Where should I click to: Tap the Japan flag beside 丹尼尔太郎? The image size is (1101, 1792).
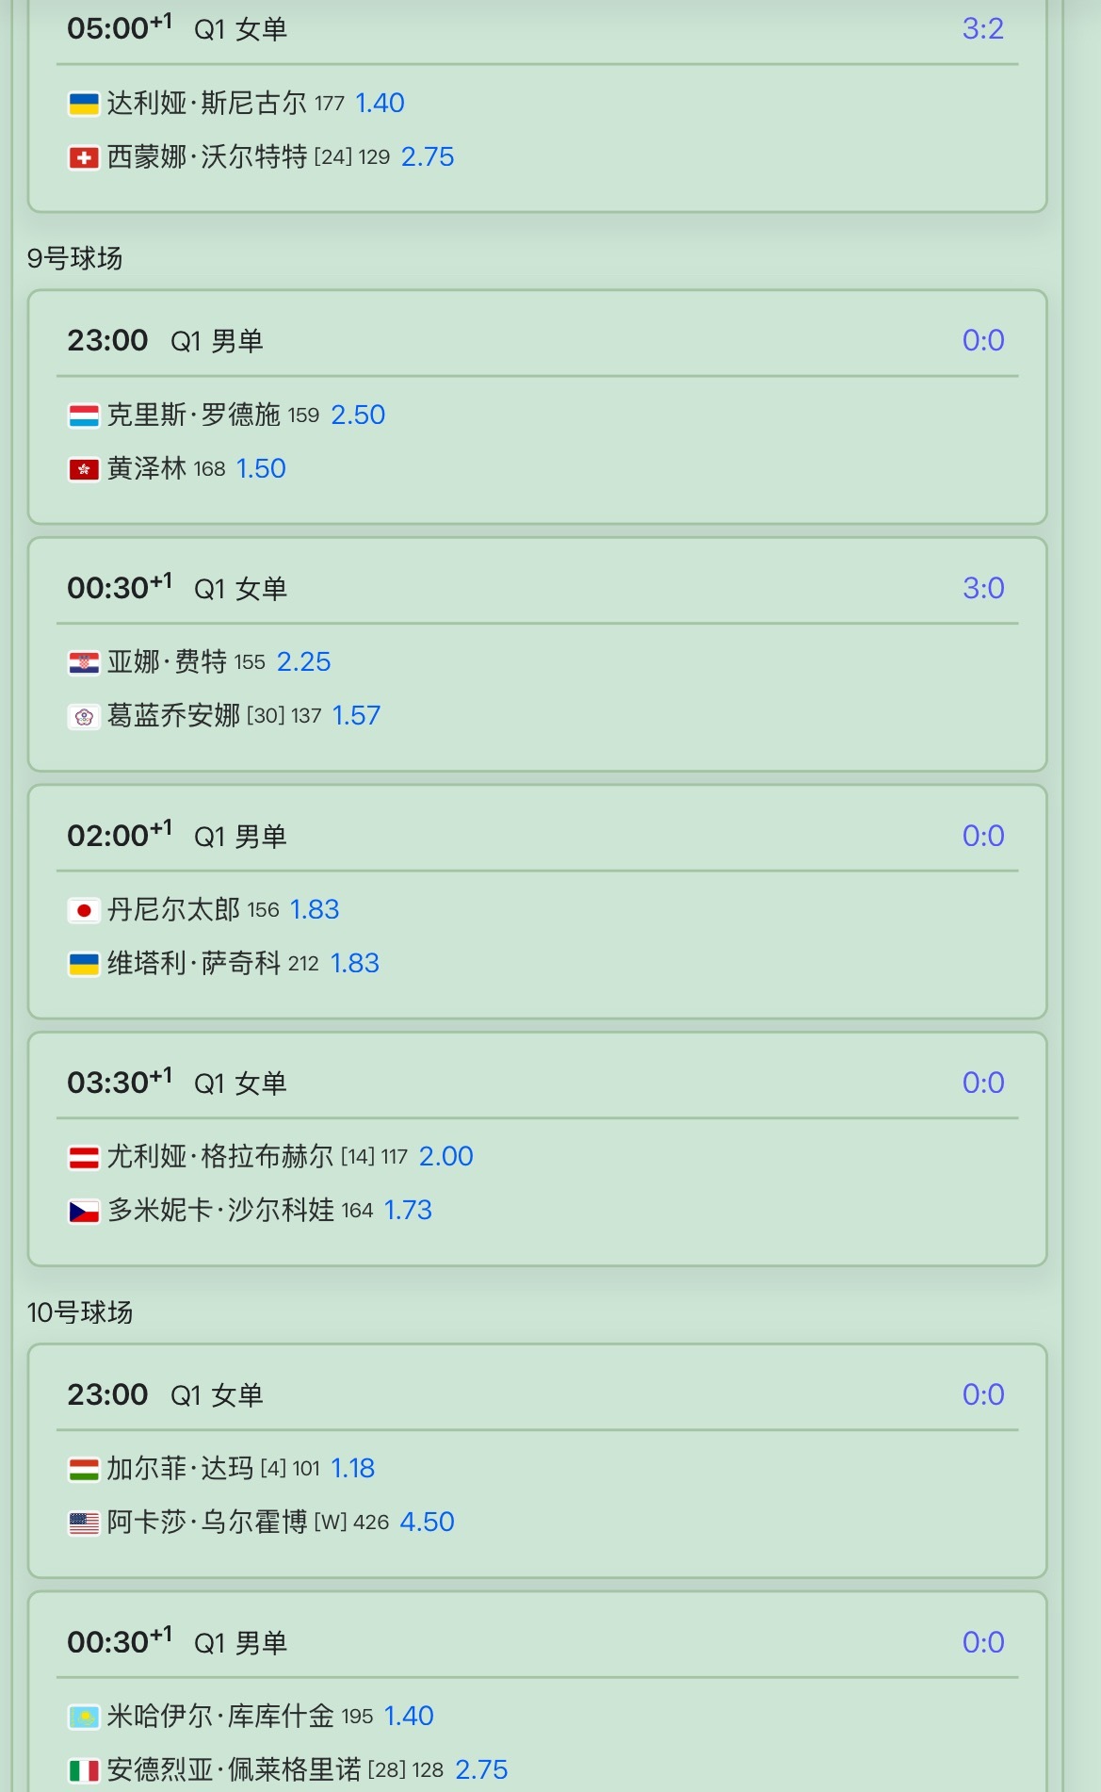pos(84,910)
